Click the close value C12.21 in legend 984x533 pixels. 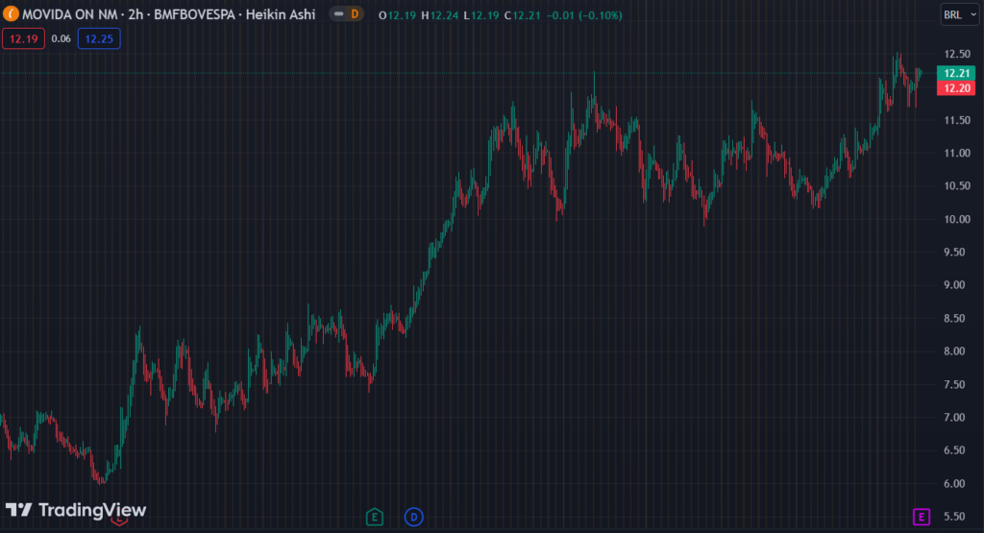522,15
